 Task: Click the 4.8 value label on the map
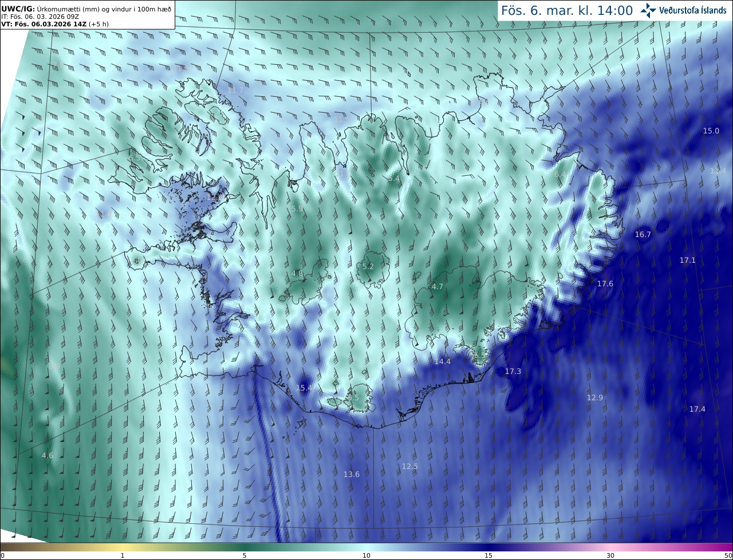point(297,274)
